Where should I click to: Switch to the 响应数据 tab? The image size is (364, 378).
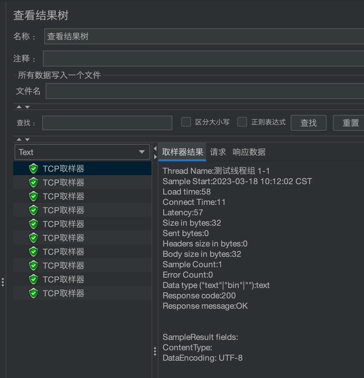point(249,152)
